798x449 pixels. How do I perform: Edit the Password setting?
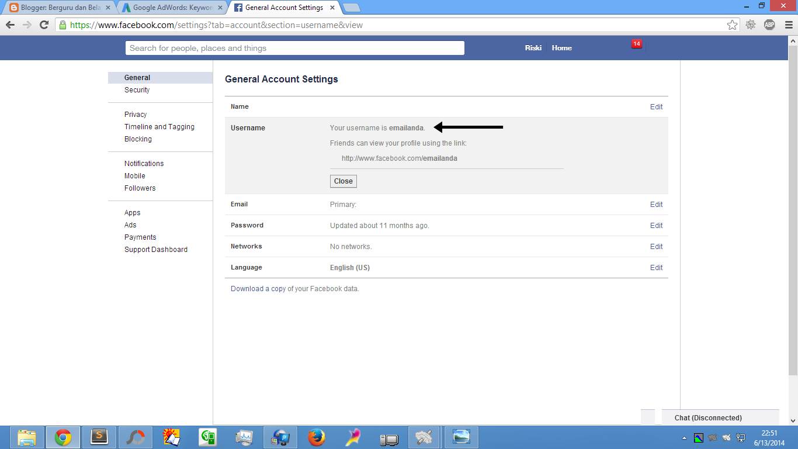pyautogui.click(x=656, y=226)
